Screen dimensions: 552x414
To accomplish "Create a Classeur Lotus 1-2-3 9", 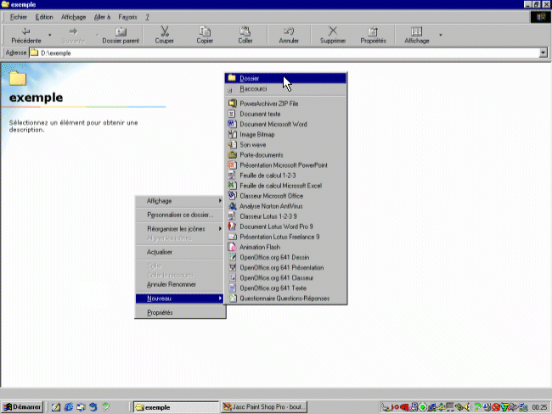I will click(x=285, y=216).
